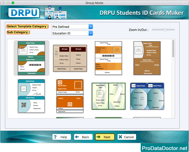Screen dimensions: 189x152
Task: Choose the solid brown School Name template
Action: click(x=147, y=58)
